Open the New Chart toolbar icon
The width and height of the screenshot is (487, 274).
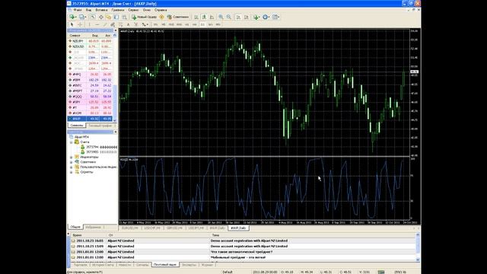(72, 17)
